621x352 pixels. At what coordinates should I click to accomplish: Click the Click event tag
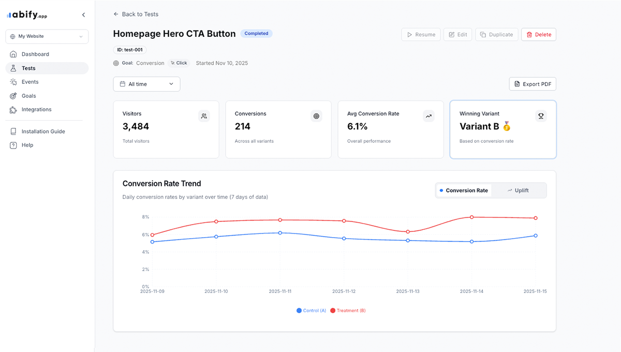point(179,63)
